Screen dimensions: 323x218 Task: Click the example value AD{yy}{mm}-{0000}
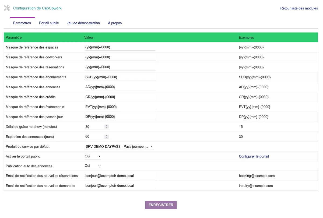(x=254, y=87)
